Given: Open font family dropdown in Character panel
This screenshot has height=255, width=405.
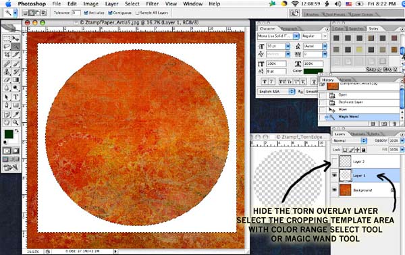Looking at the screenshot, I should tap(296, 36).
